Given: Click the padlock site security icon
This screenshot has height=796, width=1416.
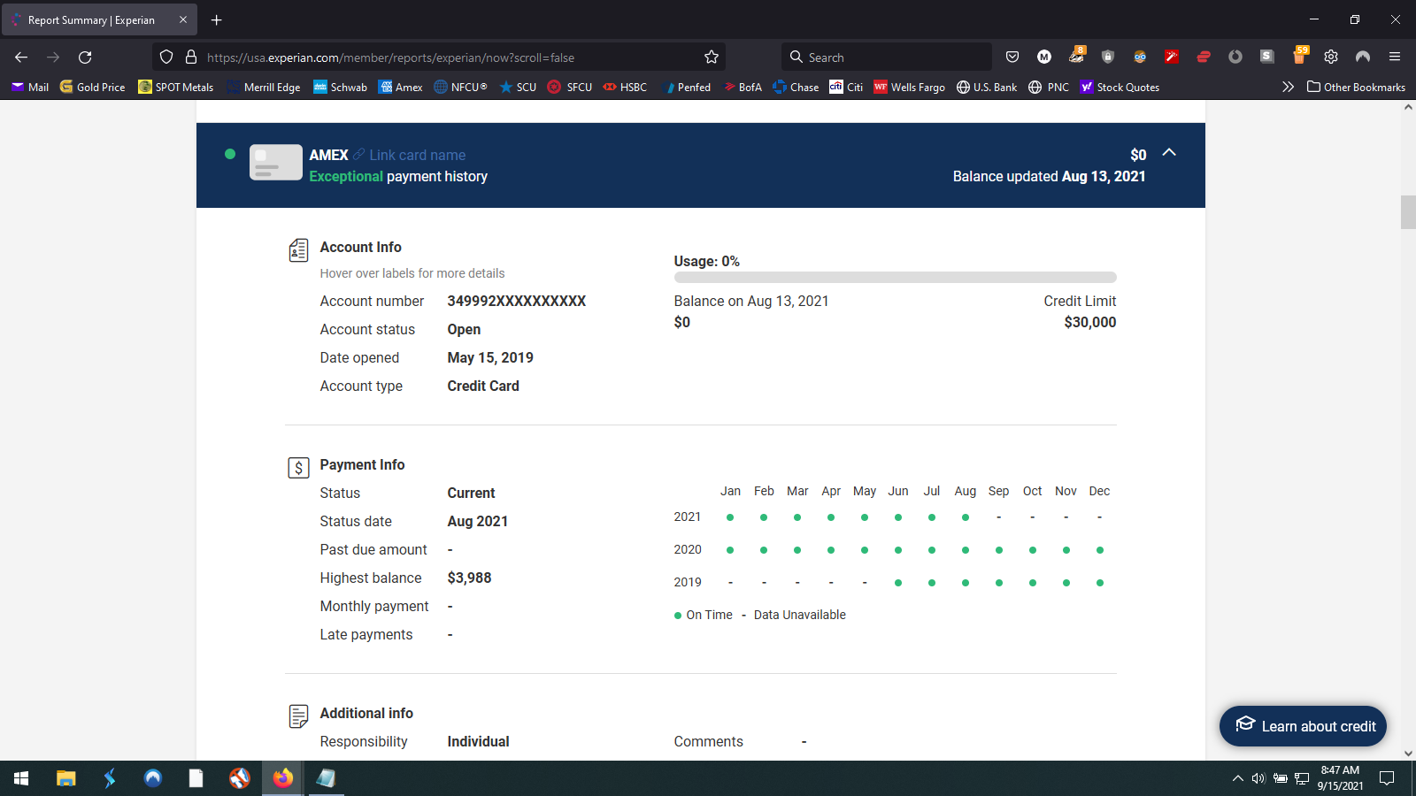Looking at the screenshot, I should coord(190,57).
